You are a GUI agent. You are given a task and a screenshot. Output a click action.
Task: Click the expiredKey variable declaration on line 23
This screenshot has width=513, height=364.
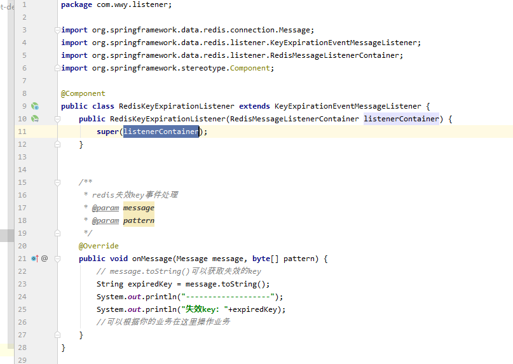(x=150, y=284)
